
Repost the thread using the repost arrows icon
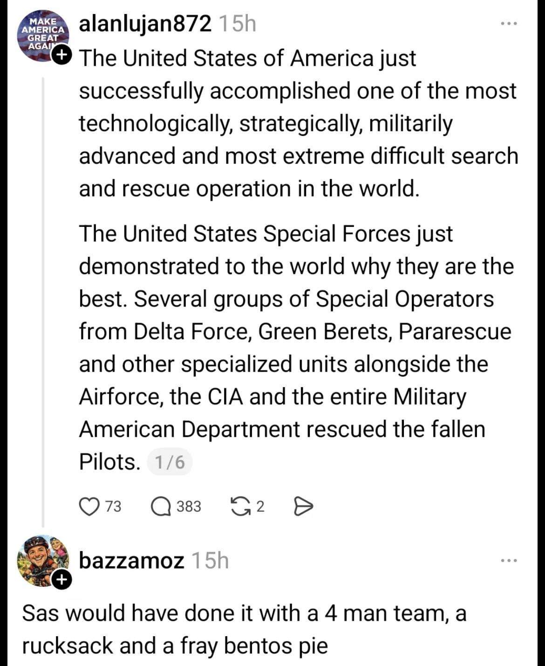click(240, 506)
